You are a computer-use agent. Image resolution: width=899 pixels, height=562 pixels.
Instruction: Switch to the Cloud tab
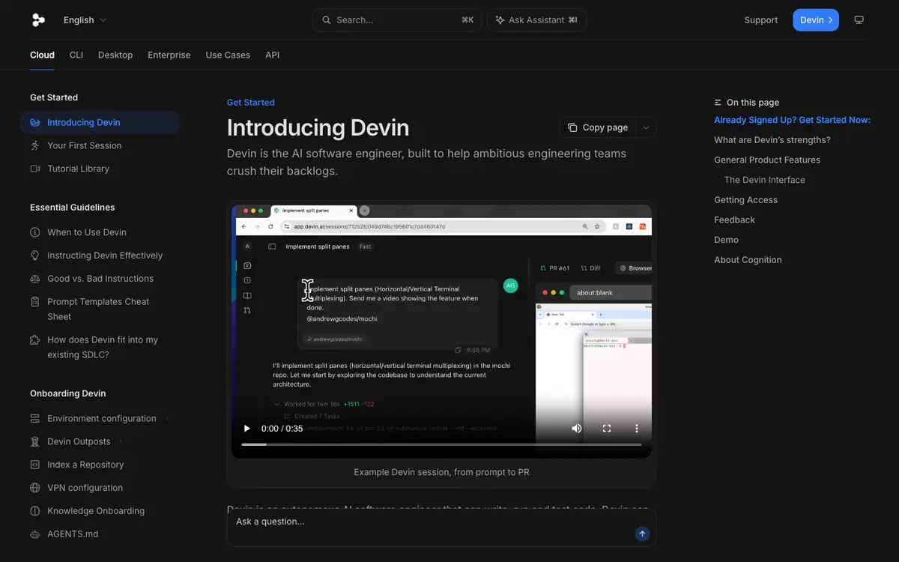(x=42, y=55)
